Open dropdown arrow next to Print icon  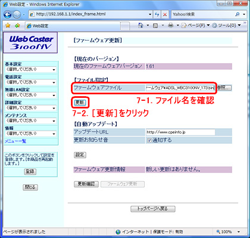pos(177,26)
